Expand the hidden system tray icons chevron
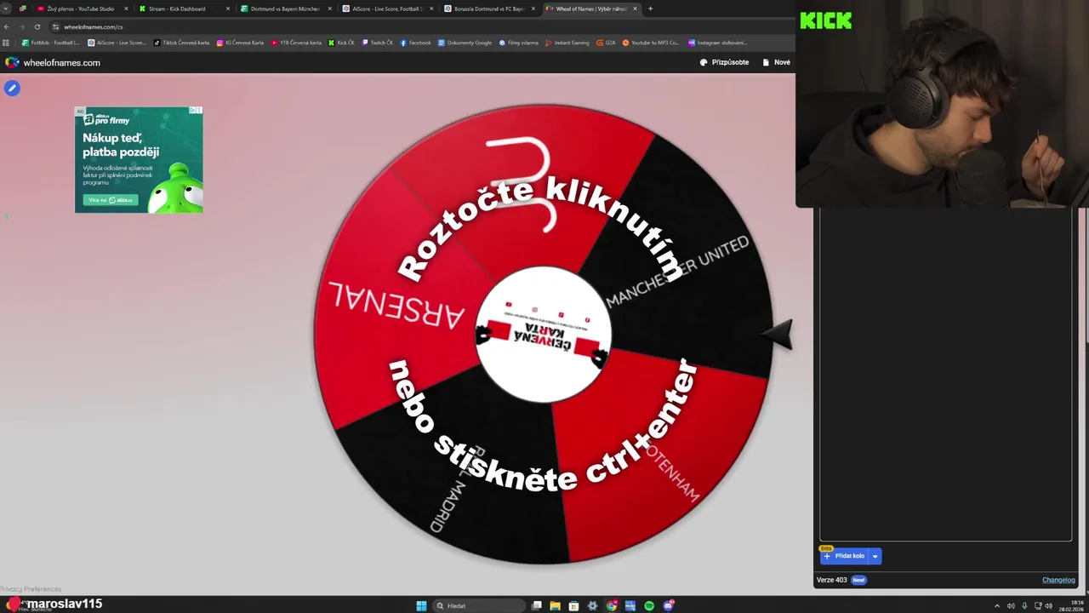The height and width of the screenshot is (613, 1089). coord(997,605)
